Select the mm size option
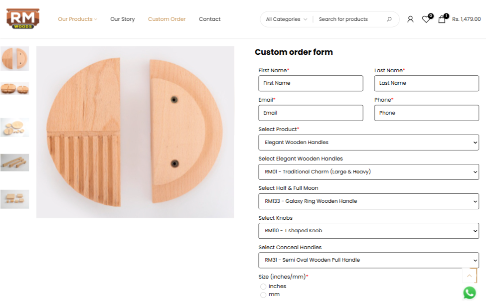 pyautogui.click(x=263, y=295)
